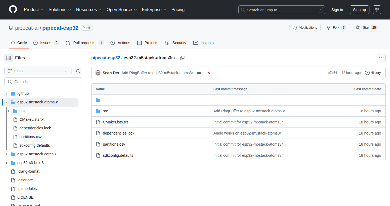This screenshot has height=206, width=390.
Task: Click partitions.csv file icon in table
Action: 98,144
